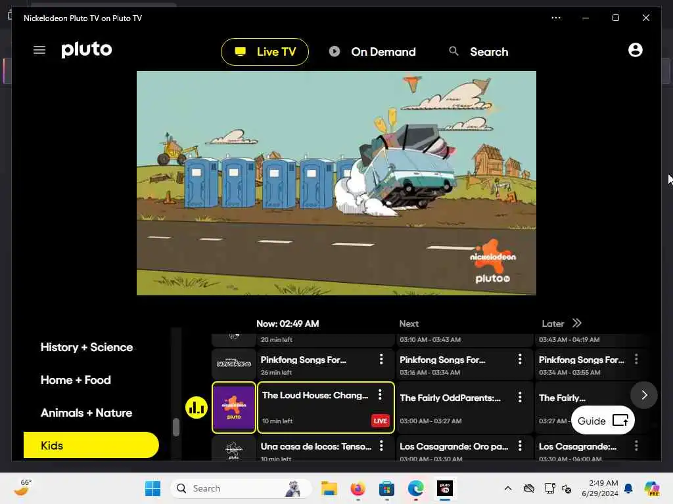The width and height of the screenshot is (673, 504).
Task: Select the Home + Food category
Action: 76,380
